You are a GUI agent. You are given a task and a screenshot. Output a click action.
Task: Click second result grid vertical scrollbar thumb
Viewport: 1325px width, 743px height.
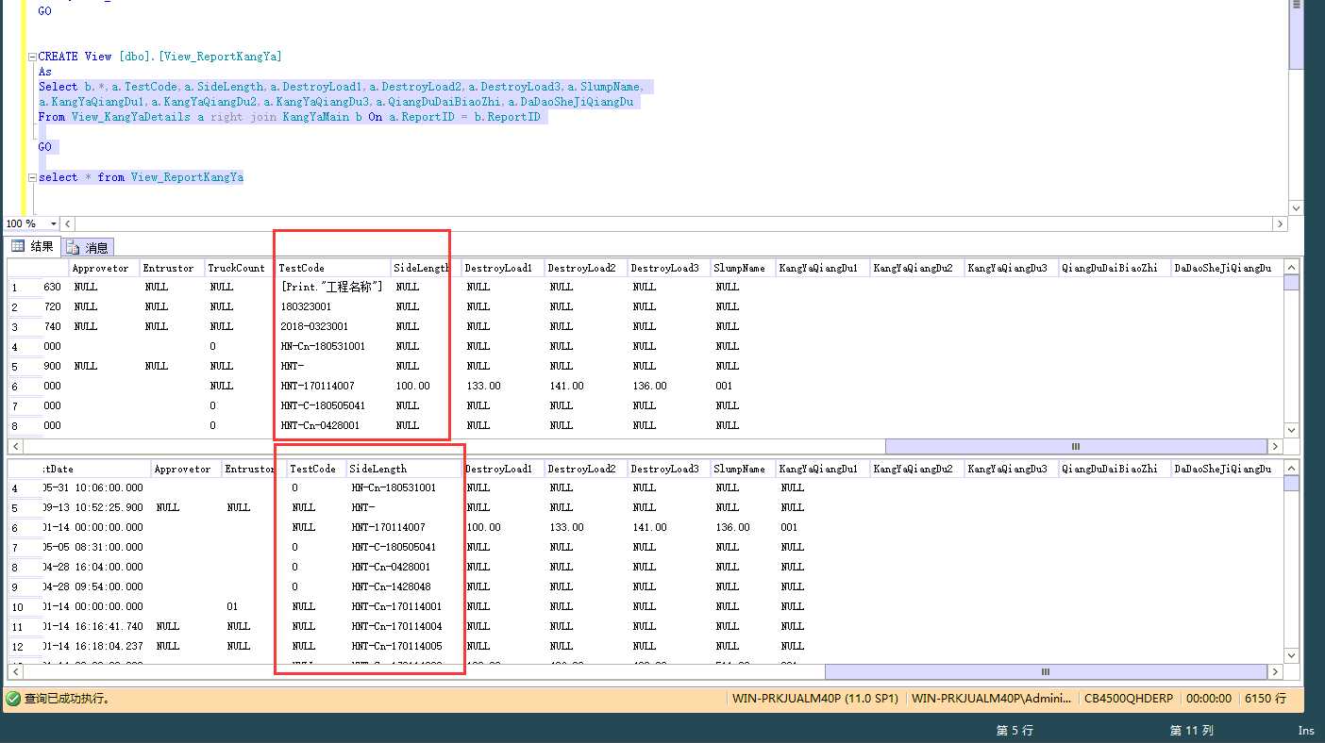(x=1292, y=483)
